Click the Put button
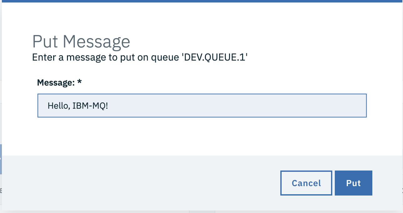Viewport: 403px width, 213px height. pos(353,183)
